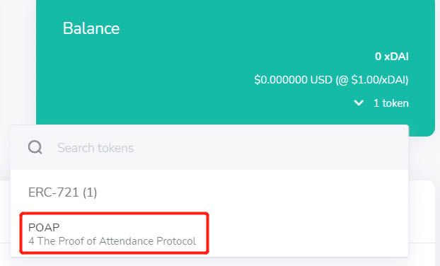Select the ERC-721 category header
The height and width of the screenshot is (266, 440).
tap(62, 192)
